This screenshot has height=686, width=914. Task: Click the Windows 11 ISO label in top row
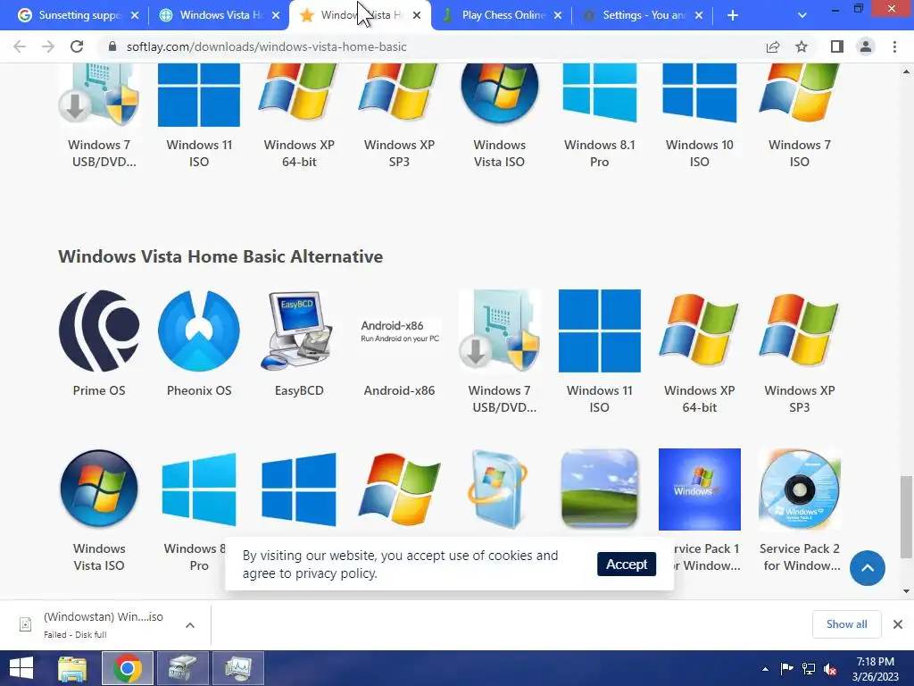pyautogui.click(x=199, y=154)
